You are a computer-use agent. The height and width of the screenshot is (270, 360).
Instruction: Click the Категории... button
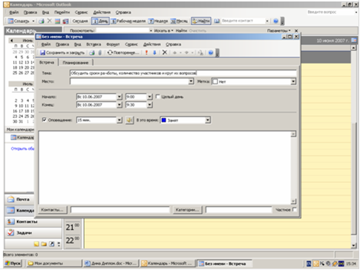tap(187, 210)
